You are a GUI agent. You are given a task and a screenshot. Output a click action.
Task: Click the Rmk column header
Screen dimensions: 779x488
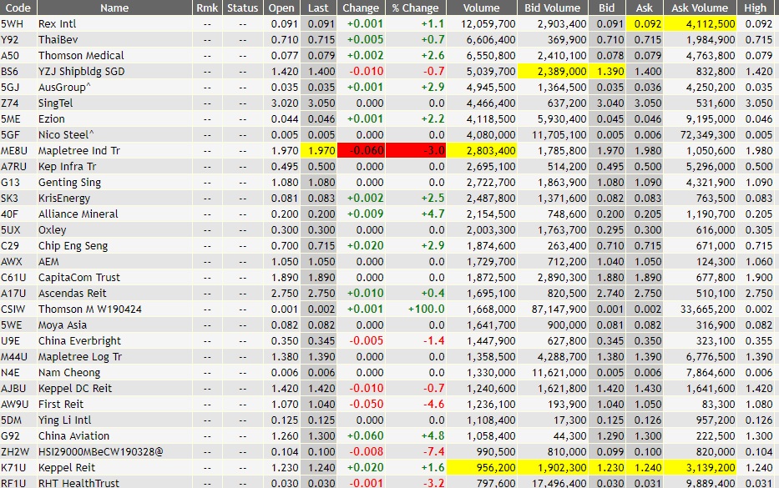(x=207, y=8)
